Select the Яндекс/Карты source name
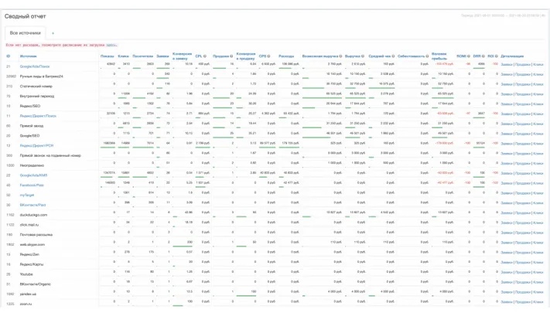Screen dimensions: 550x316 pyautogui.click(x=32, y=264)
